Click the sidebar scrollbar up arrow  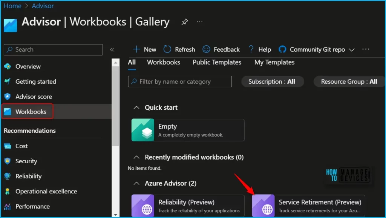coord(115,63)
